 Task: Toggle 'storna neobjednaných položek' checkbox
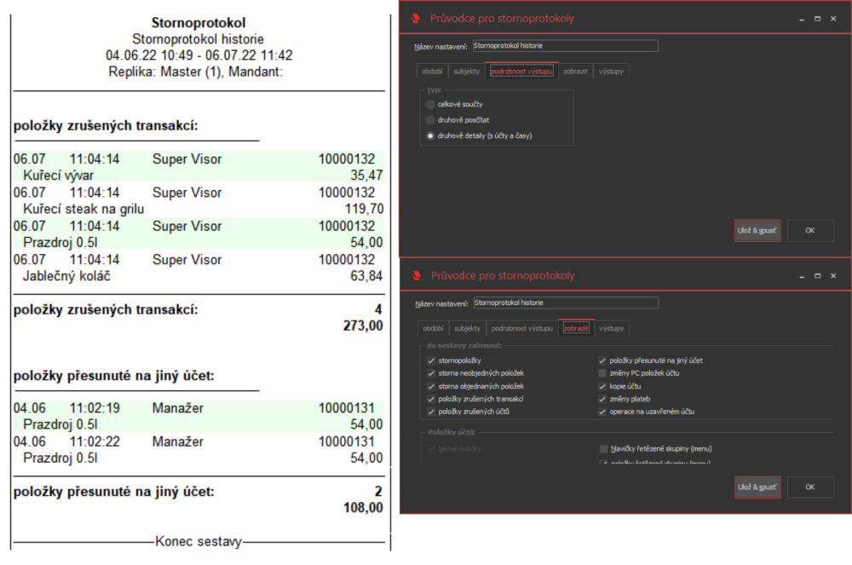pyautogui.click(x=431, y=373)
